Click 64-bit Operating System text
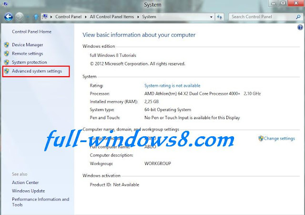The height and width of the screenshot is (215, 305). click(168, 110)
